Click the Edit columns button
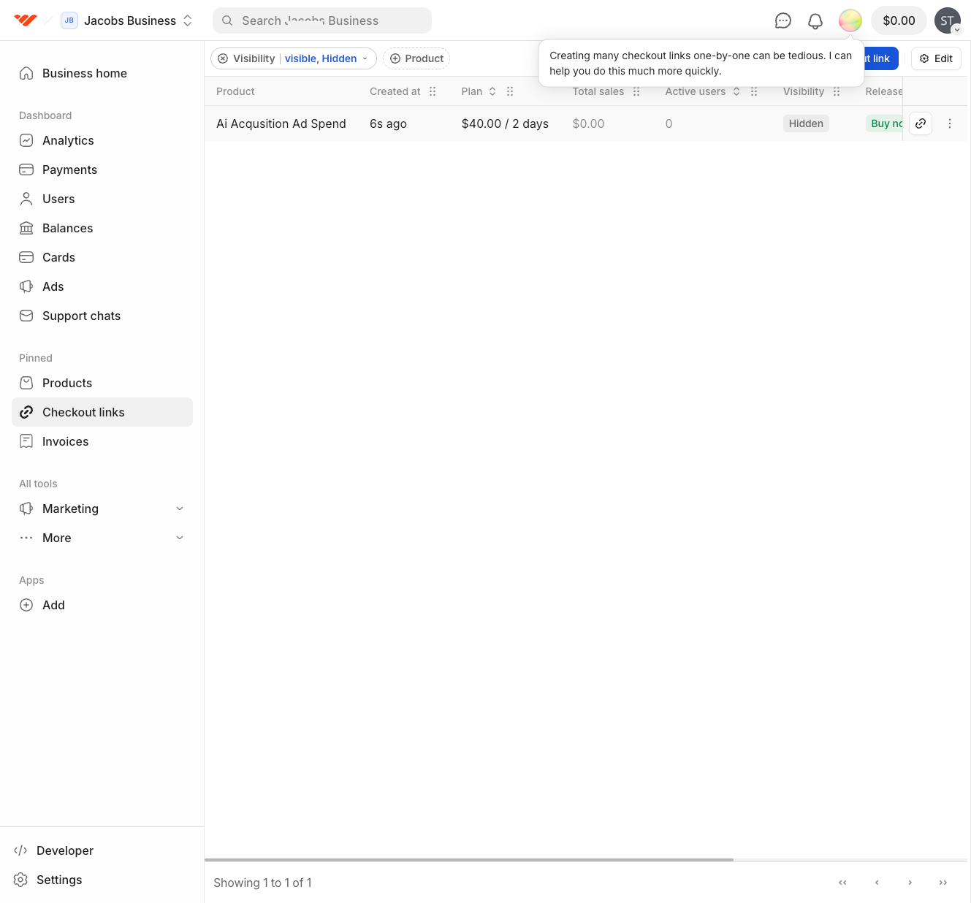 pos(936,58)
